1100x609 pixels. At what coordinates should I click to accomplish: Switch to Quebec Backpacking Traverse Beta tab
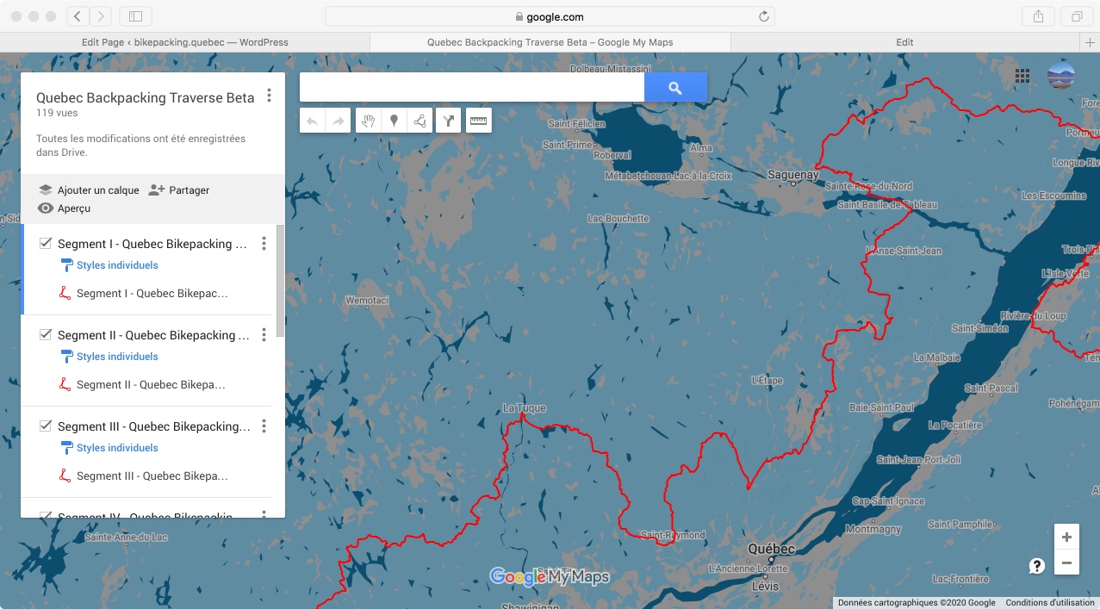(x=550, y=42)
